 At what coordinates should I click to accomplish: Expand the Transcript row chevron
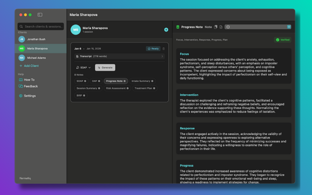coord(162,56)
